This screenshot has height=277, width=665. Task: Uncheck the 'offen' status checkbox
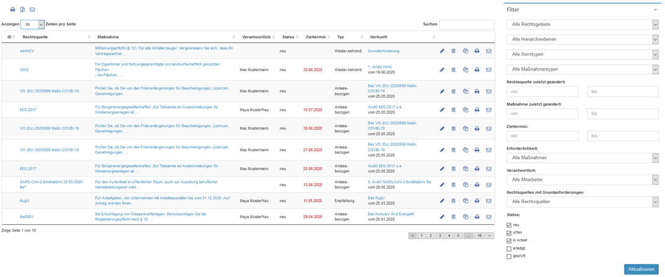tap(509, 233)
